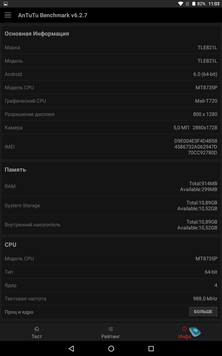Tap the System Storage row

coord(111,206)
